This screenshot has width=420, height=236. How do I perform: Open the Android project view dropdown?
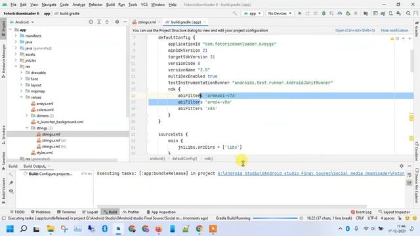(x=22, y=22)
